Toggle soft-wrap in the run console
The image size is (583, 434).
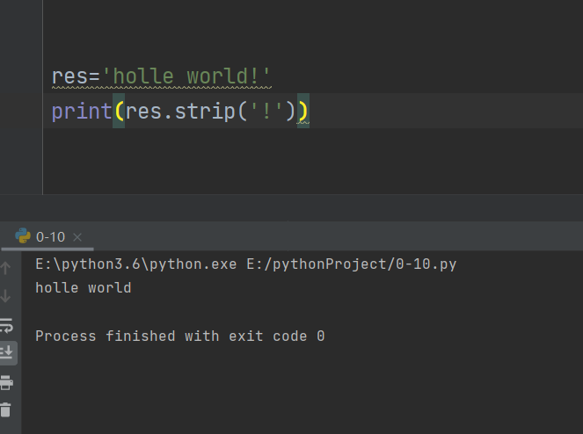(x=6, y=324)
